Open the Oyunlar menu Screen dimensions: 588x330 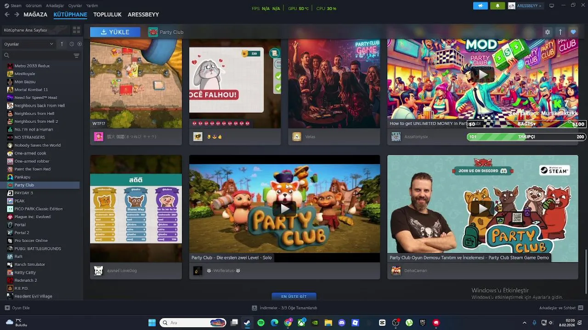pyautogui.click(x=75, y=5)
